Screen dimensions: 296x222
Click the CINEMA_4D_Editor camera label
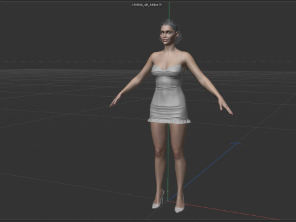[x=145, y=4]
